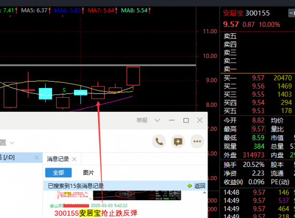
Task: Open the stock chart thumbnail in message history
Action: click(x=137, y=195)
